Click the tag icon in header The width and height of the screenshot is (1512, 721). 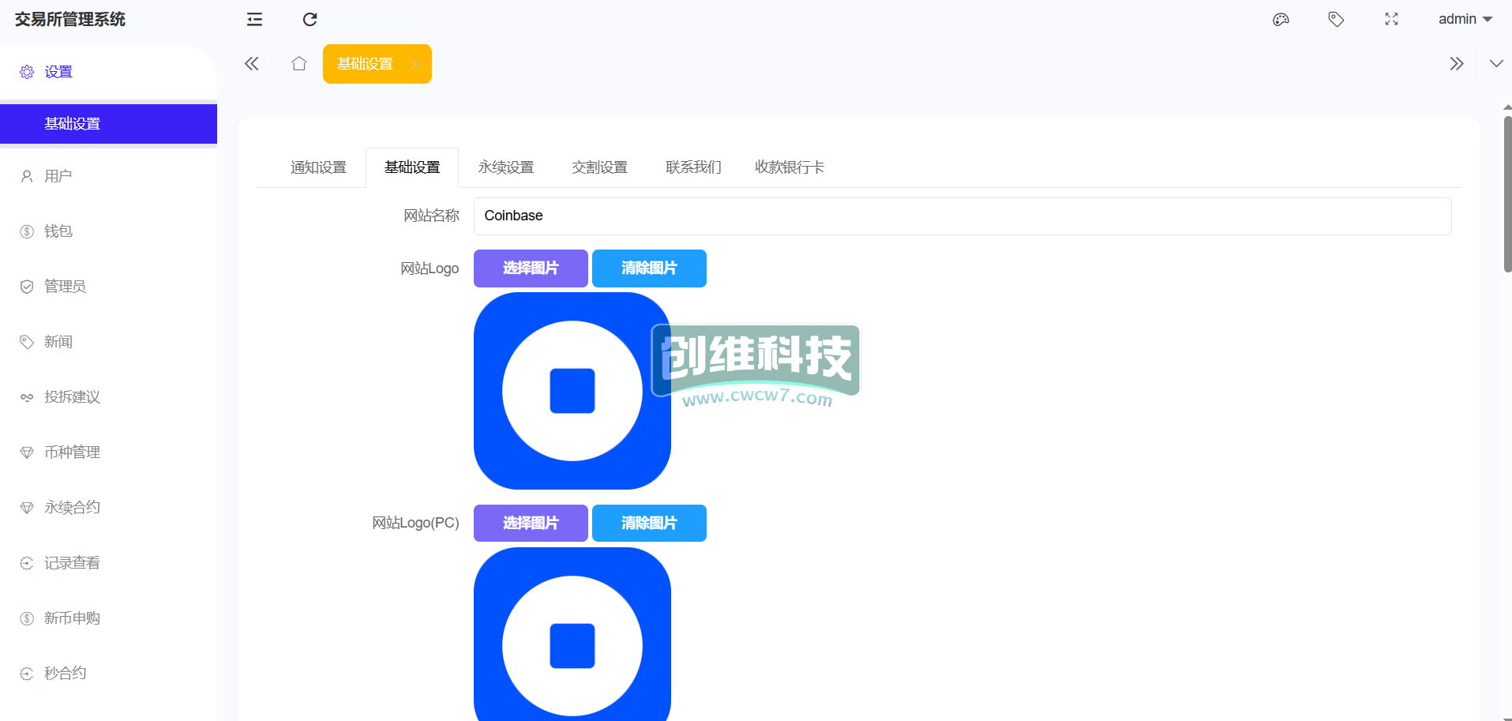[1336, 20]
